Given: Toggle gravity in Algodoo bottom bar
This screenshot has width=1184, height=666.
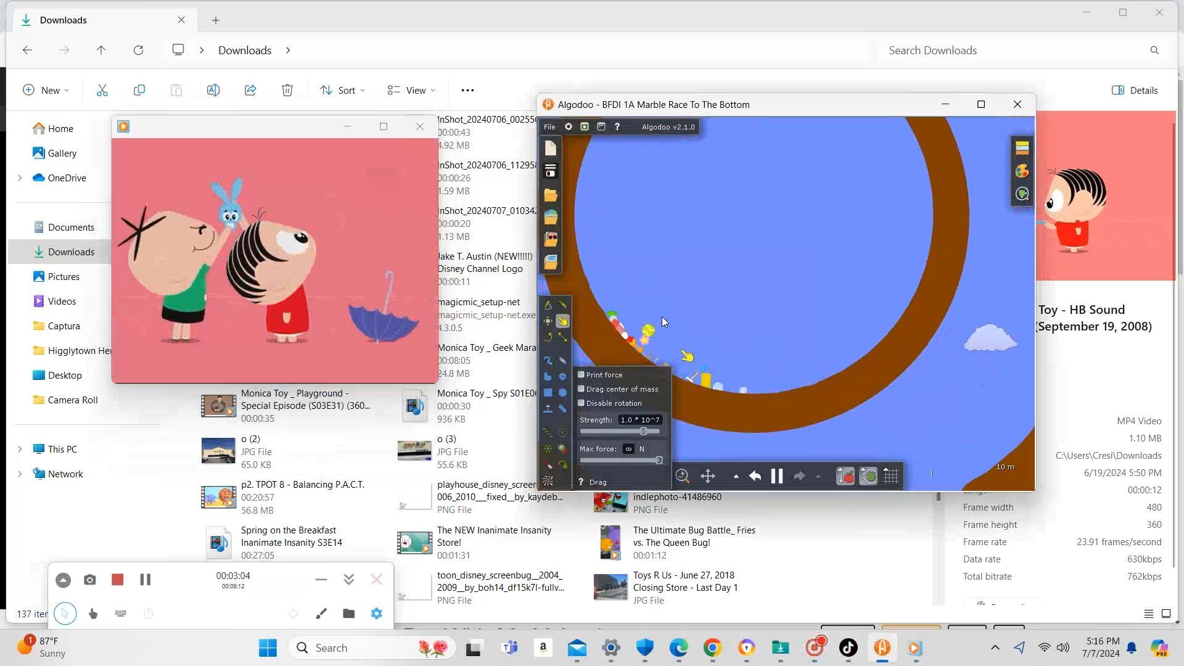Looking at the screenshot, I should tap(845, 476).
